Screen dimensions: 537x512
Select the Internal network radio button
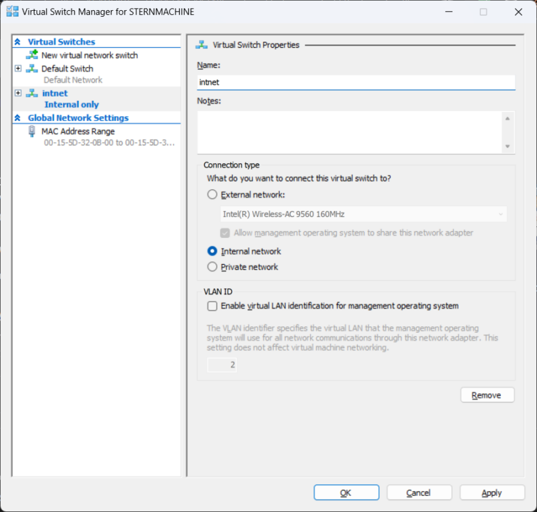212,251
